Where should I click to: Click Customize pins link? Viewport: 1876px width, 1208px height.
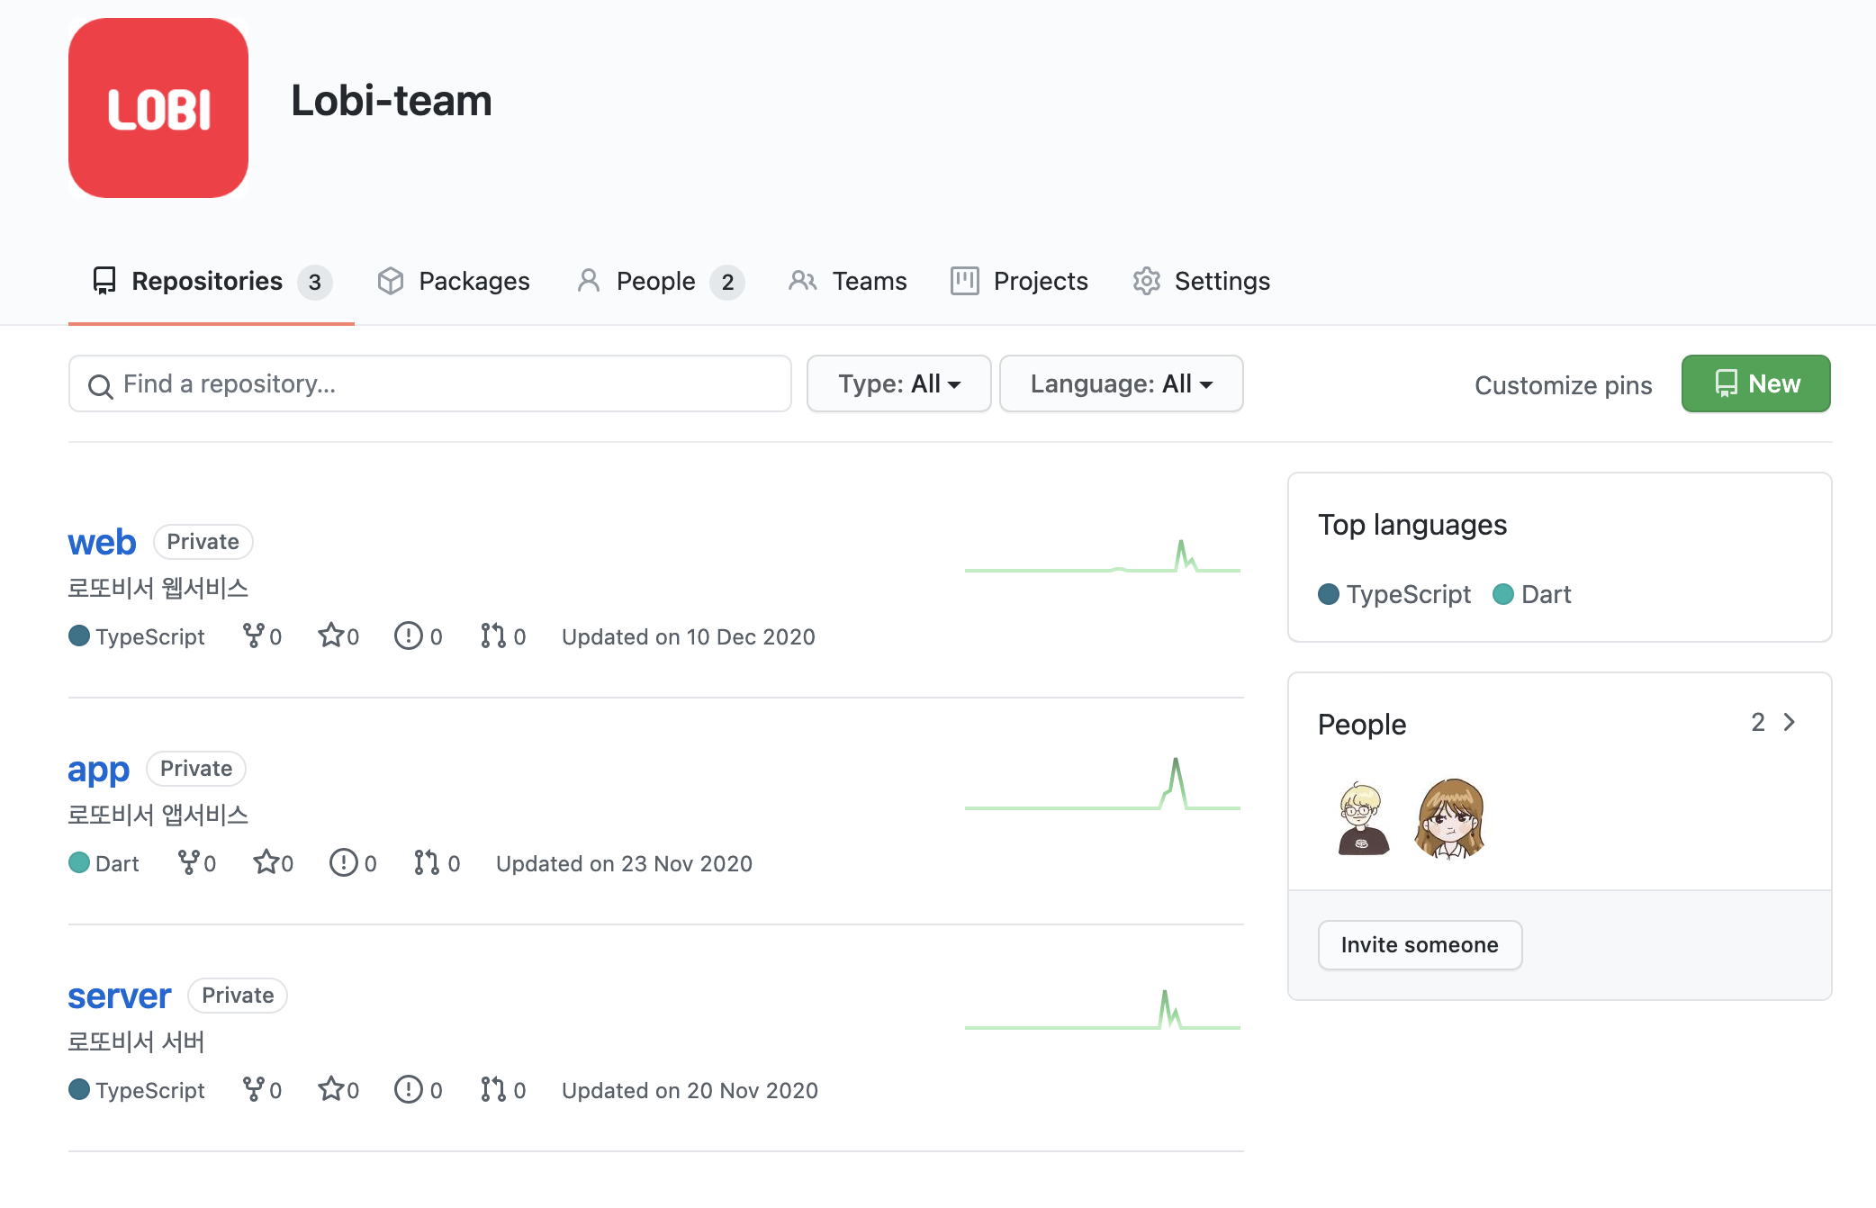tap(1563, 385)
